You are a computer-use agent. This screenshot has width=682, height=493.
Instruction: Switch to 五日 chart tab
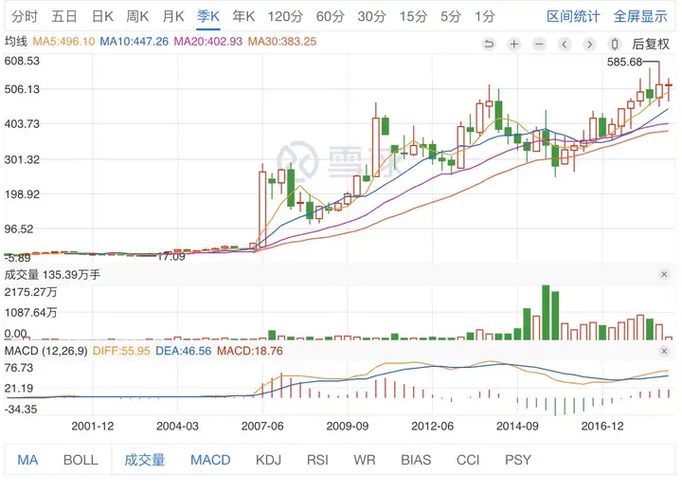point(64,16)
